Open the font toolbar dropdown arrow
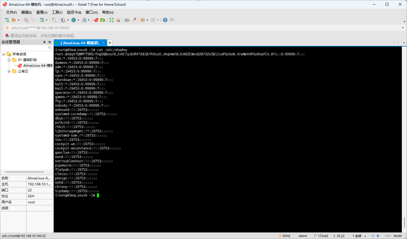The height and width of the screenshot is (239, 407). coord(89,20)
